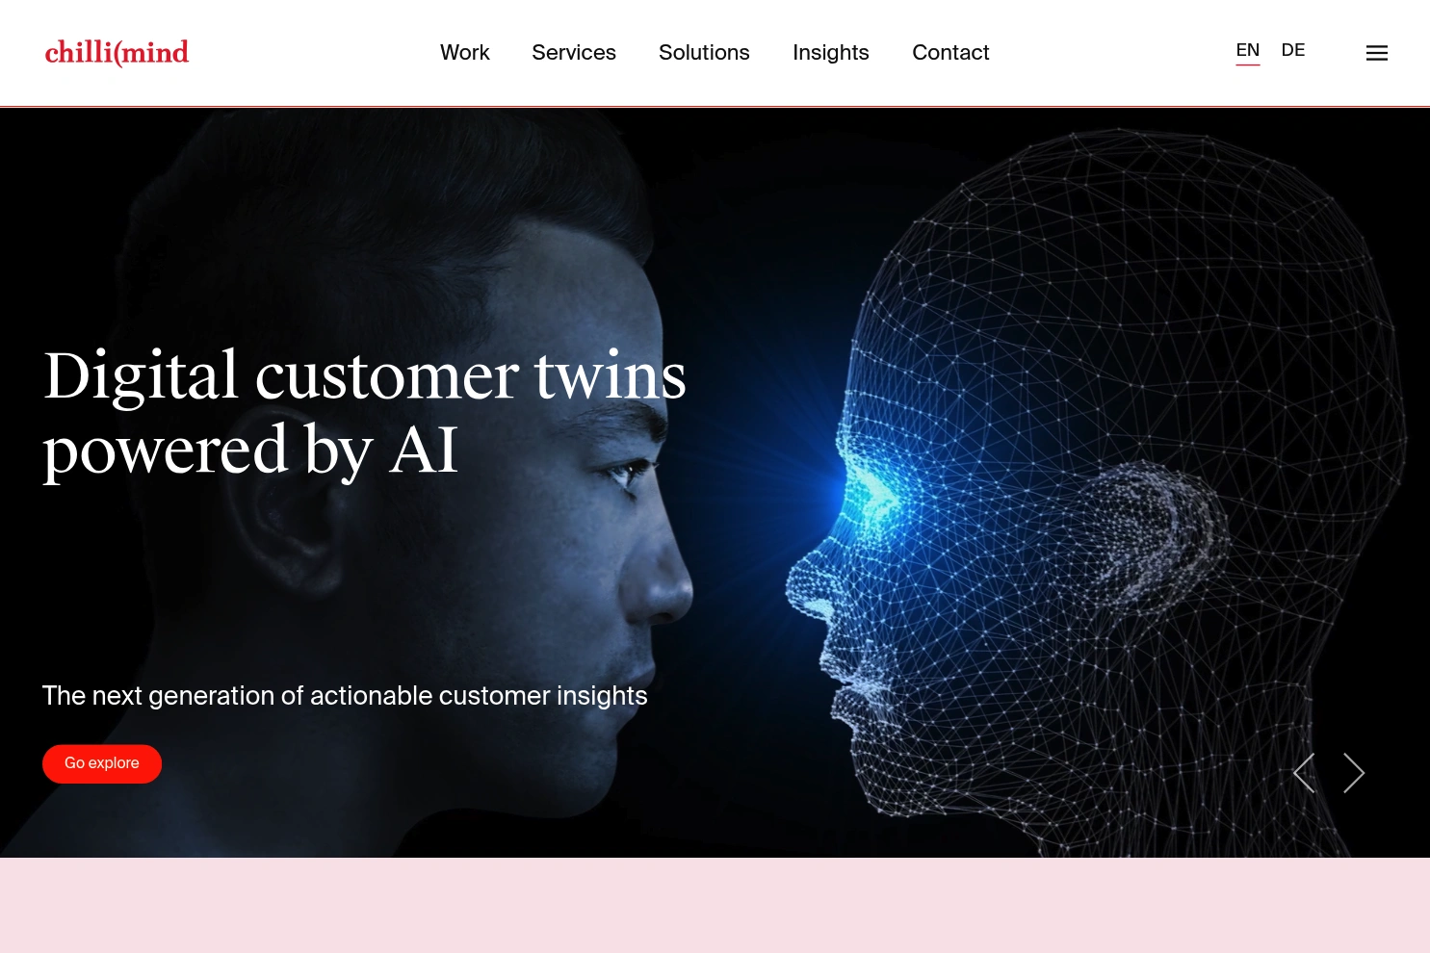The height and width of the screenshot is (953, 1430).
Task: Click the Digital customer twins headline
Action: tap(365, 412)
